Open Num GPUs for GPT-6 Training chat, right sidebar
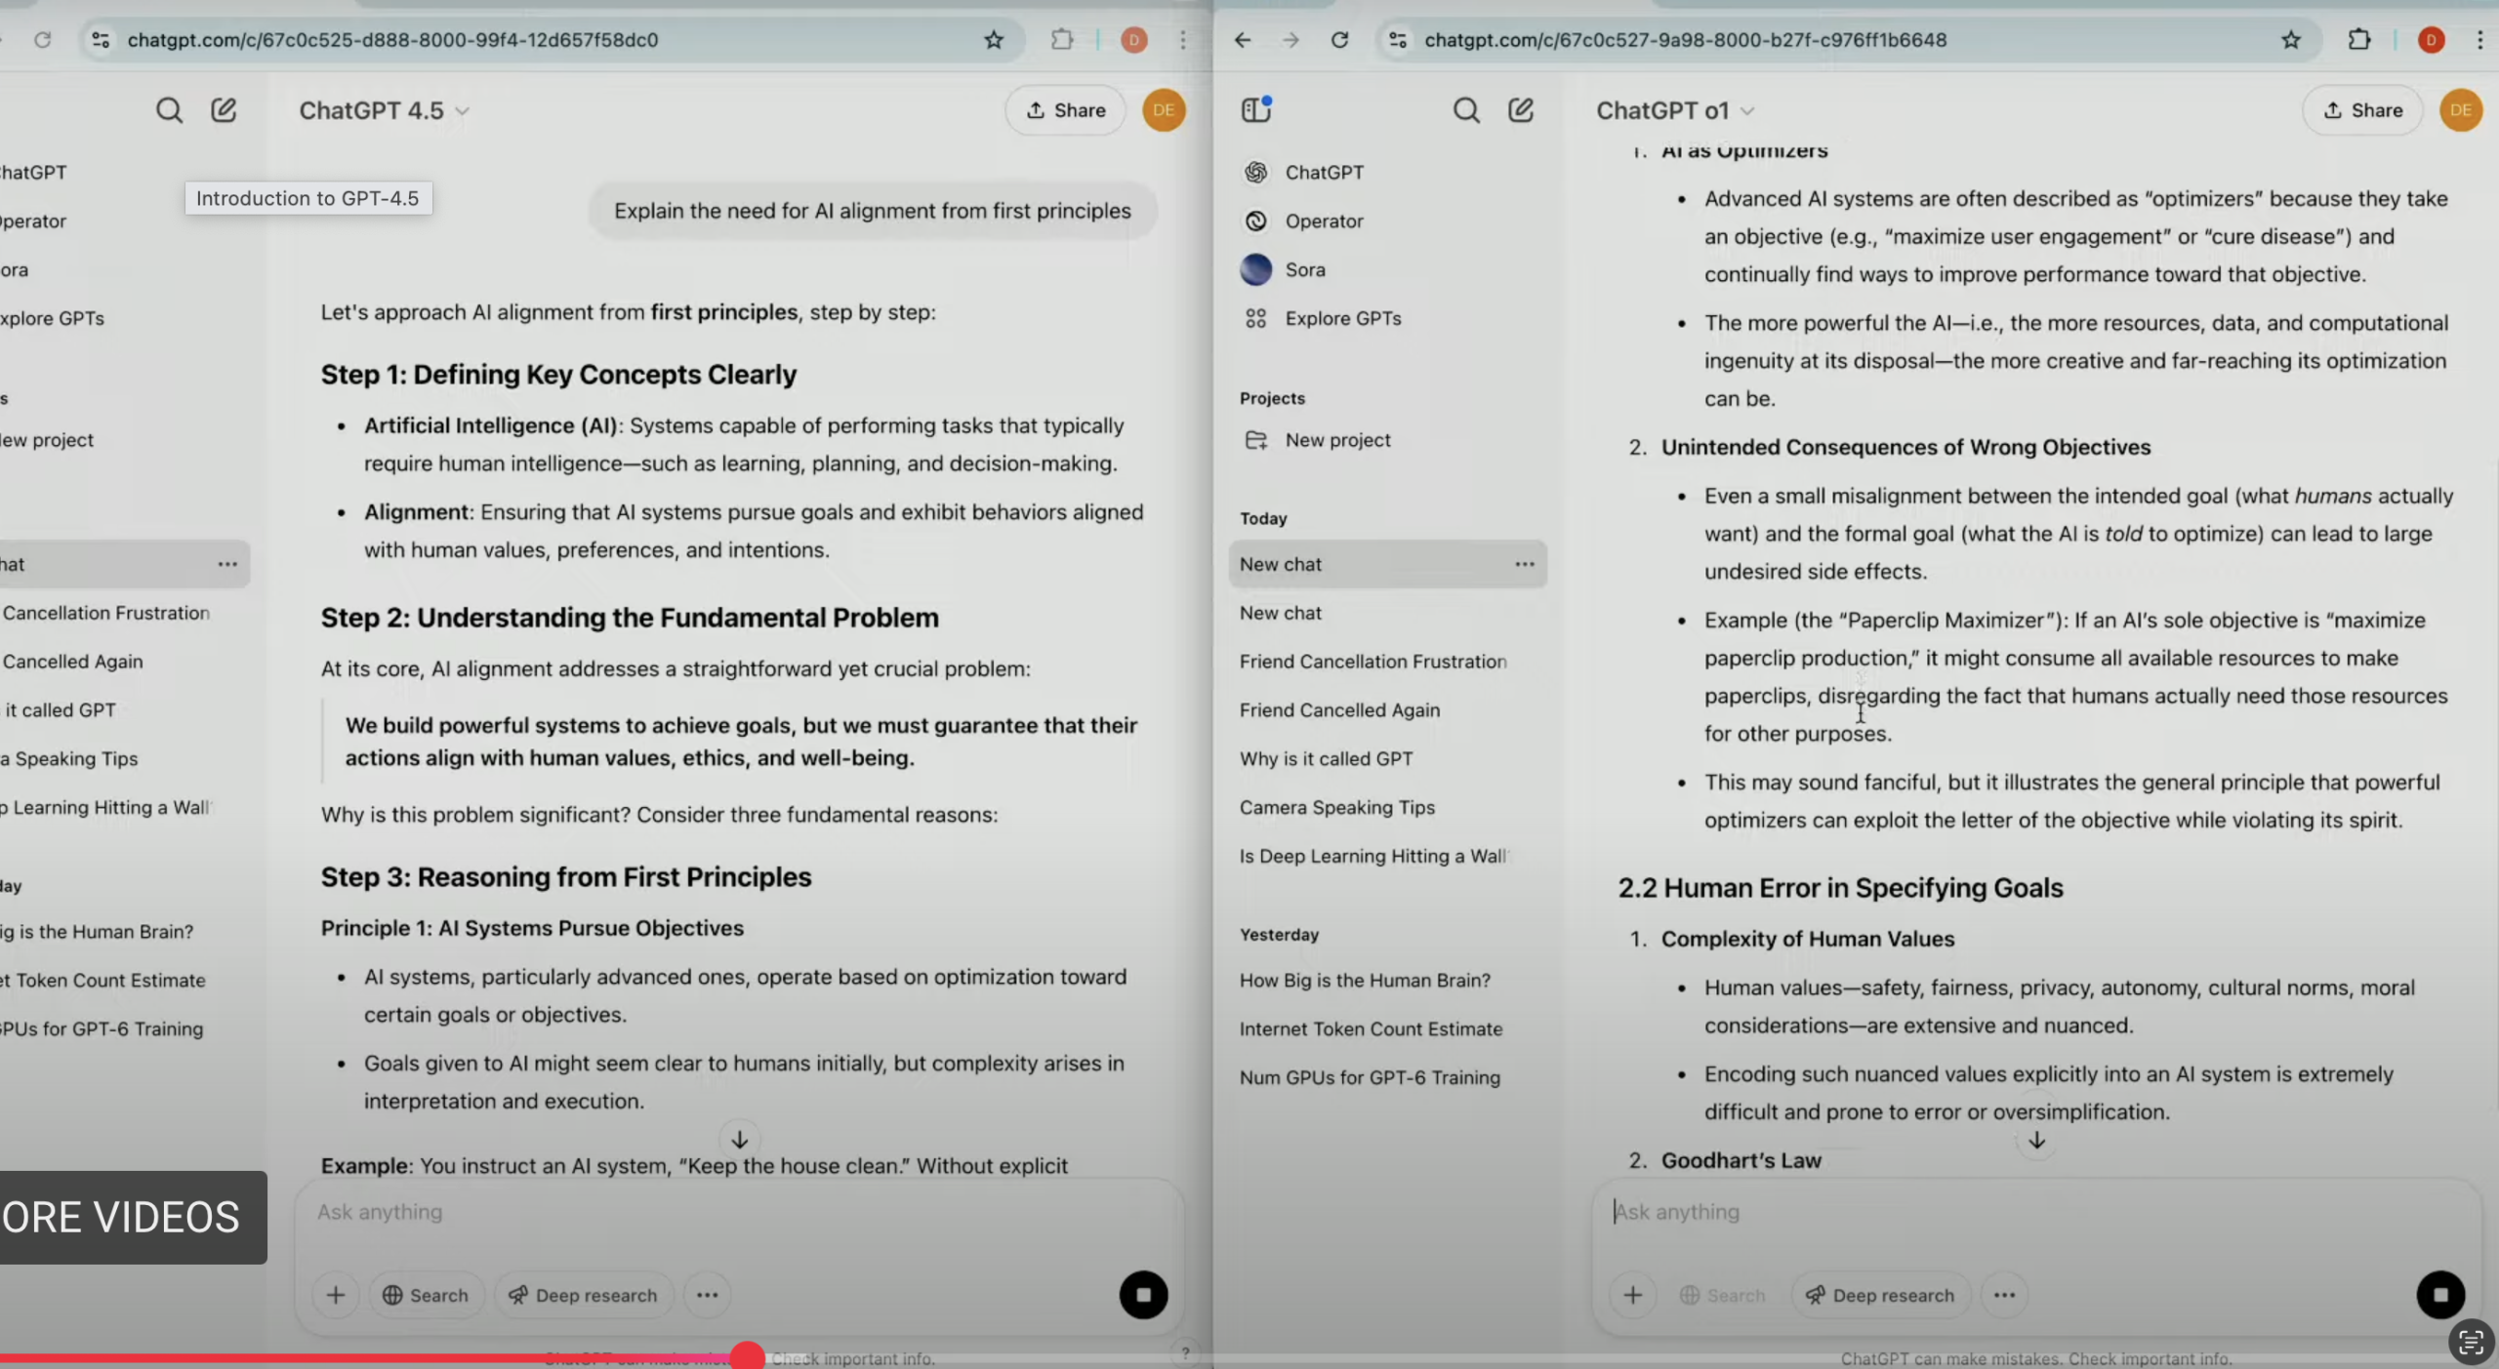The width and height of the screenshot is (2499, 1369). tap(1387, 1078)
